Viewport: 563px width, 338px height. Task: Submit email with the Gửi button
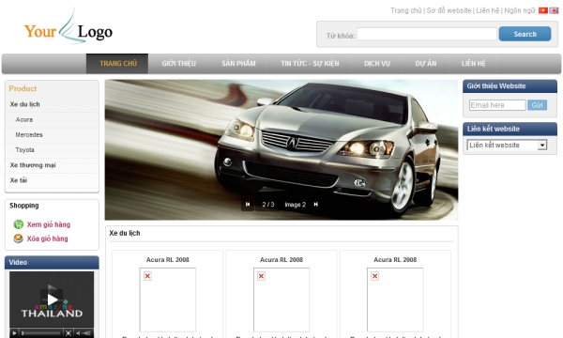coord(537,105)
